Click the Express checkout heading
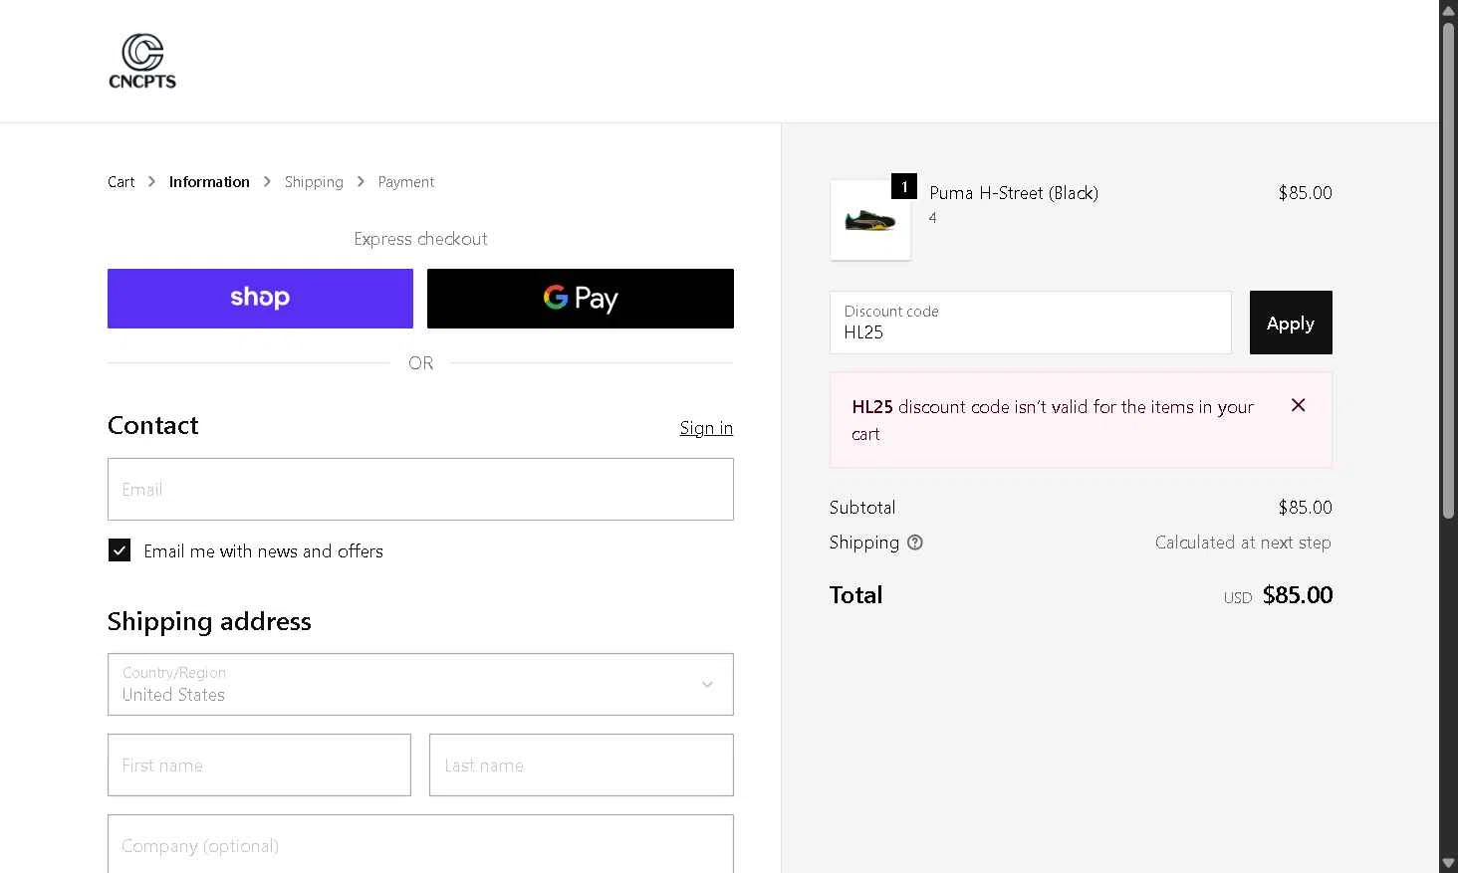The width and height of the screenshot is (1458, 873). coord(420,239)
